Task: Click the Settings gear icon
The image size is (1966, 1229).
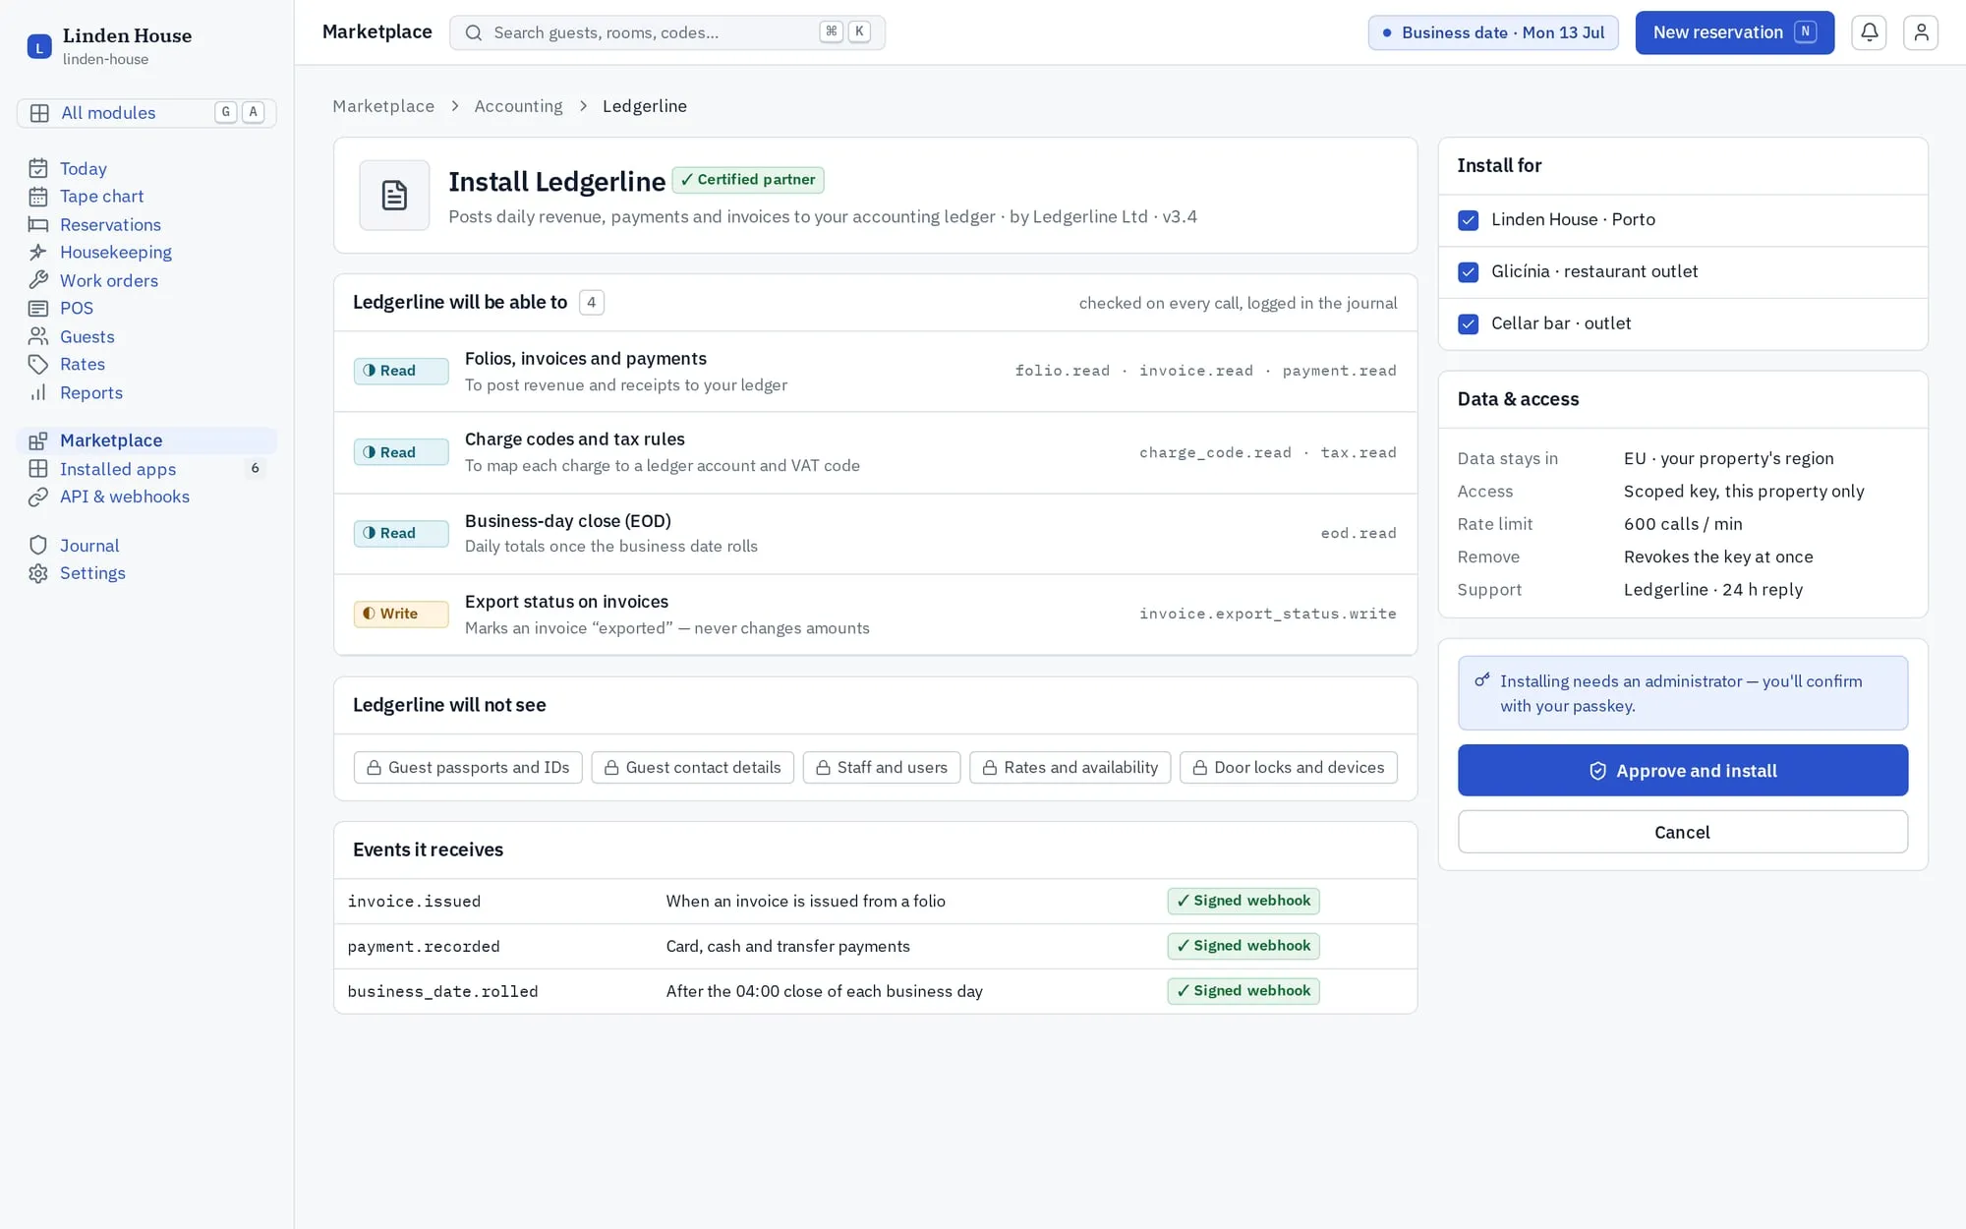Action: pyautogui.click(x=38, y=573)
